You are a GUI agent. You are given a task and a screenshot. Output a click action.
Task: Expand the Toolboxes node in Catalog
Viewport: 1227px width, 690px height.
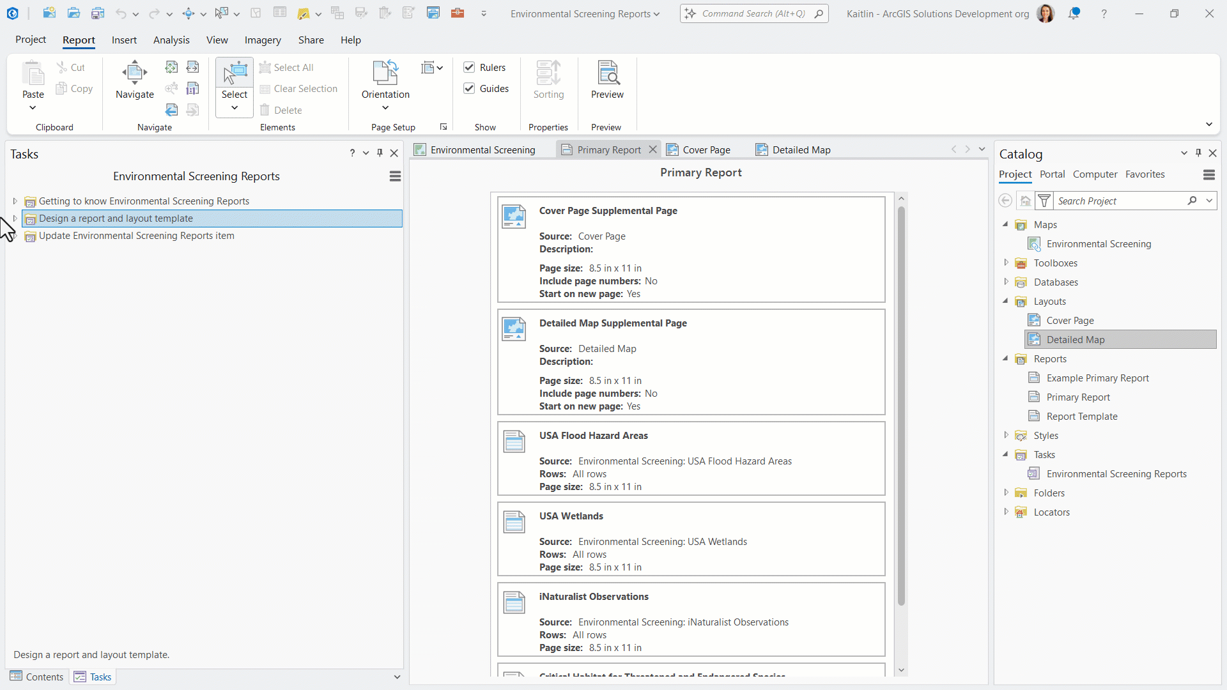(x=1006, y=263)
